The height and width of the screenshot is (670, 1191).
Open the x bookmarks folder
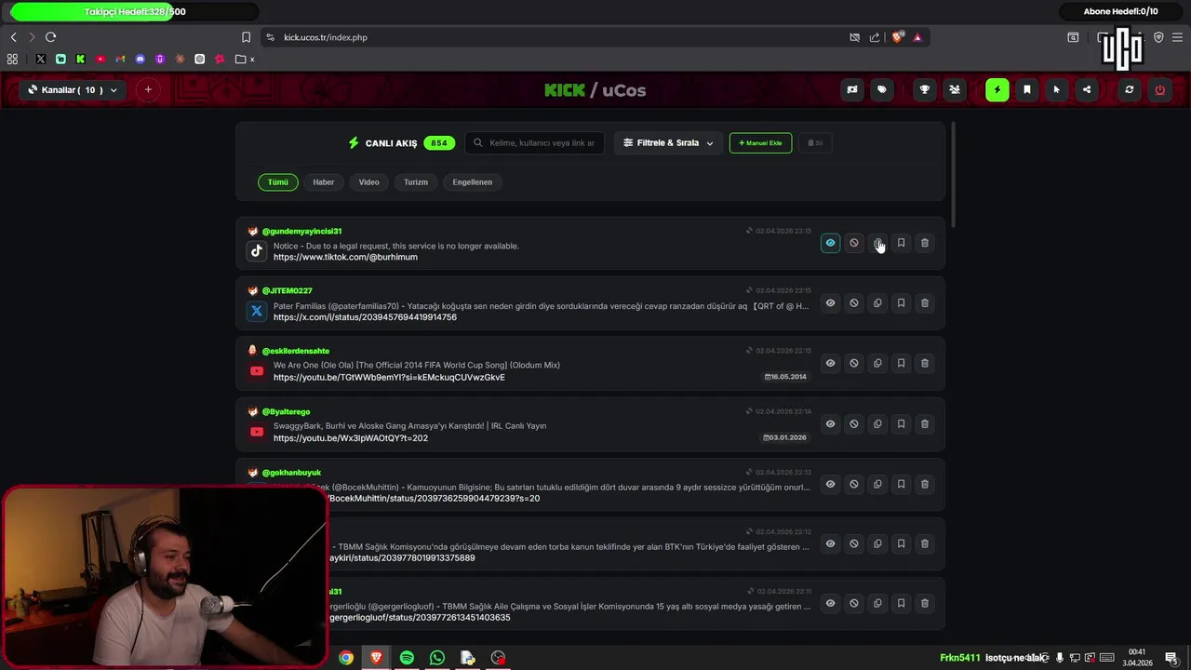click(x=245, y=59)
